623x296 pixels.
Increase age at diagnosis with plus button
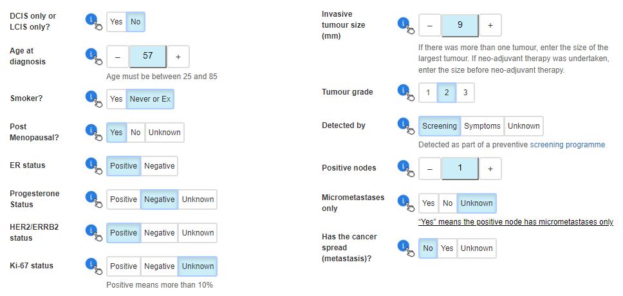pos(178,57)
